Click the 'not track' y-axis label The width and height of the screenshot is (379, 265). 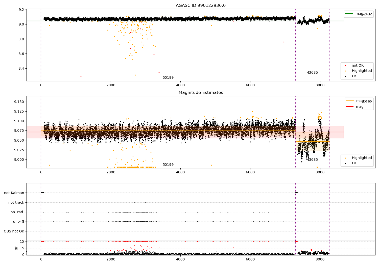click(16, 202)
